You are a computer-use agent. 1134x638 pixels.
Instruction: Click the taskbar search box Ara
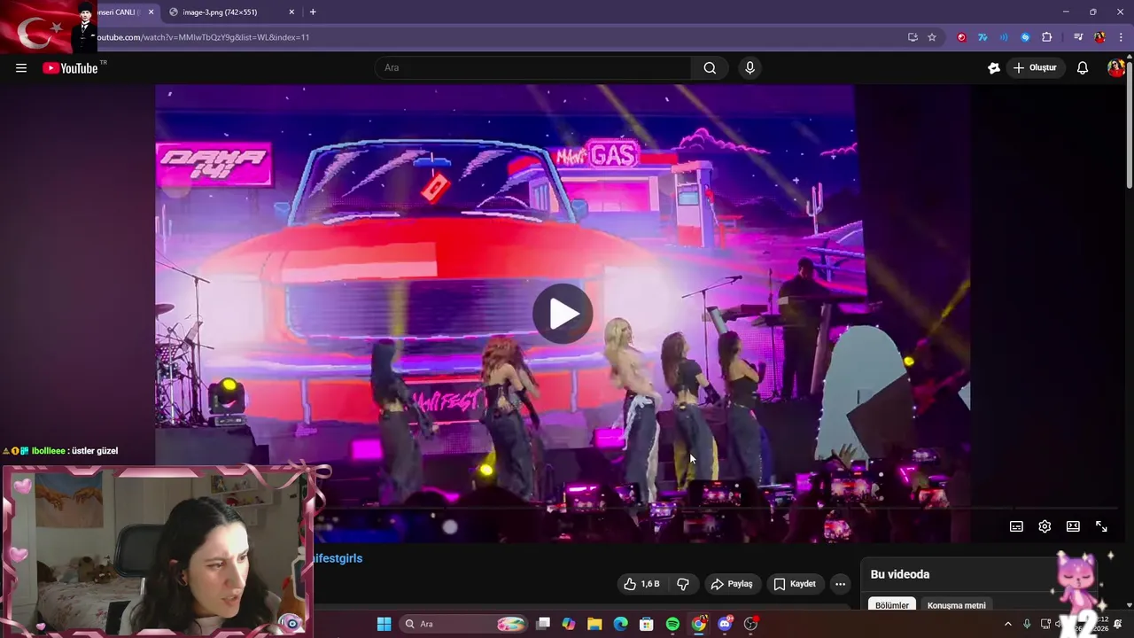point(465,624)
